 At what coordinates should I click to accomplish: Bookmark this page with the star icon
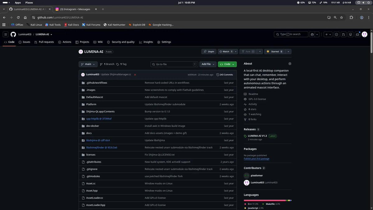click(341, 17)
